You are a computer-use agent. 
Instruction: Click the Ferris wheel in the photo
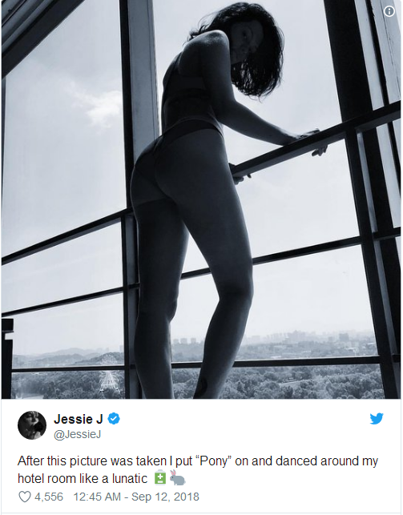coord(108,378)
